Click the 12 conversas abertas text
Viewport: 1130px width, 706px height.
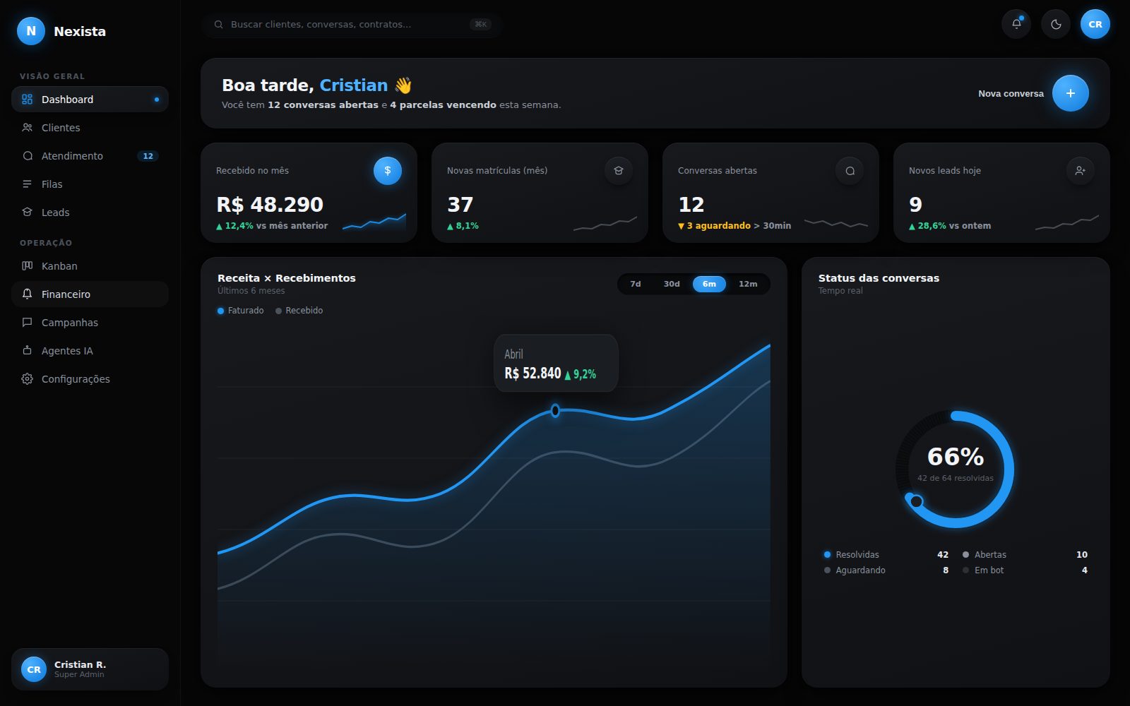point(323,105)
